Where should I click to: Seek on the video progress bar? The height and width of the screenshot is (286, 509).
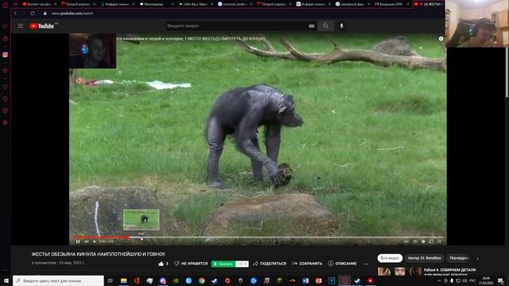coord(258,238)
